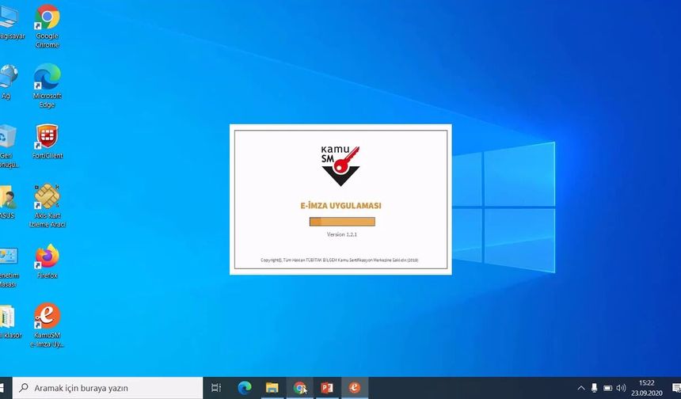Launch FortiClient desktop shortcut
The image size is (681, 399).
[48, 142]
